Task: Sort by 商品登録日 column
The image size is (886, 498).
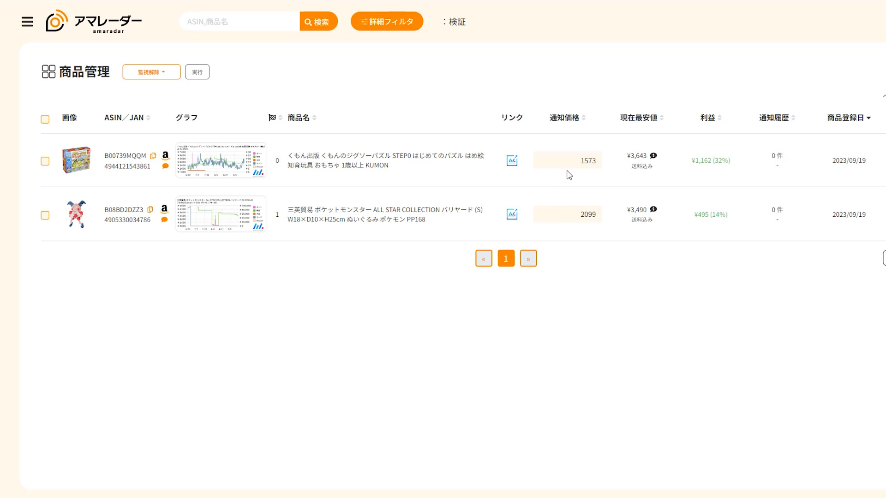Action: [849, 118]
